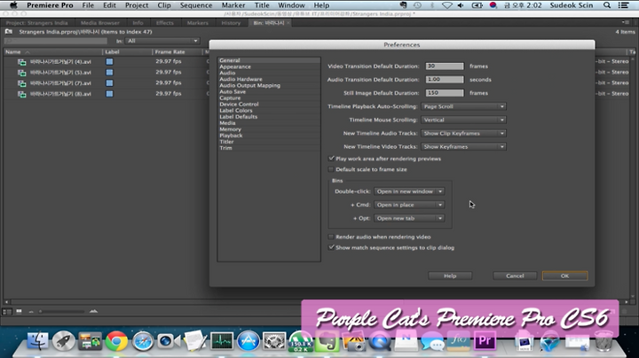Switch to the History tab
Image resolution: width=639 pixels, height=358 pixels.
231,23
